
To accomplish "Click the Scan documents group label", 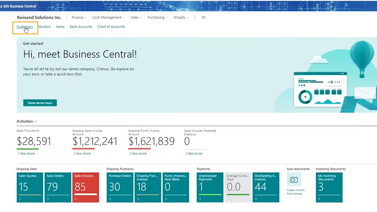I will [x=298, y=169].
